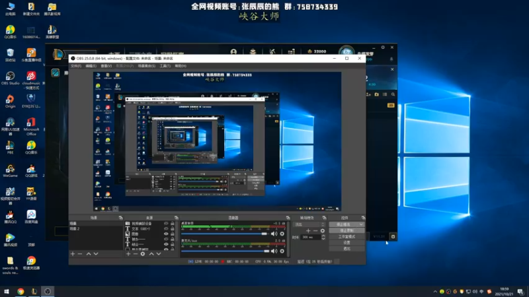Image resolution: width=529 pixels, height=297 pixels.
Task: Open mic/aux settings gear in mixer
Action: (x=282, y=251)
